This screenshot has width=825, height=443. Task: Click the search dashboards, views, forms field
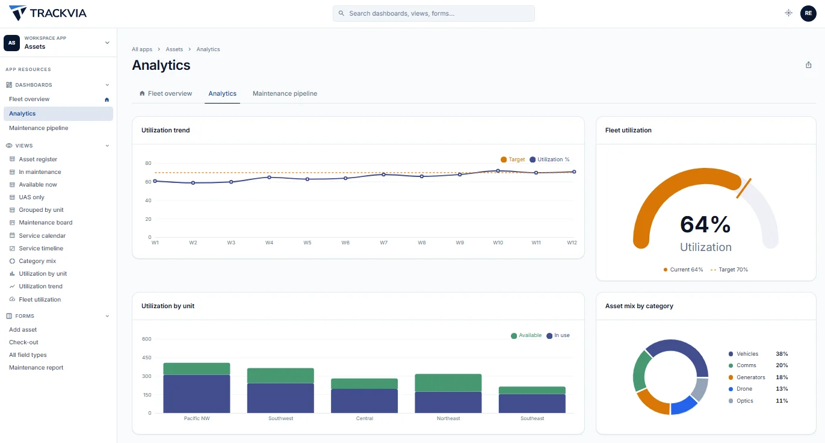click(434, 13)
